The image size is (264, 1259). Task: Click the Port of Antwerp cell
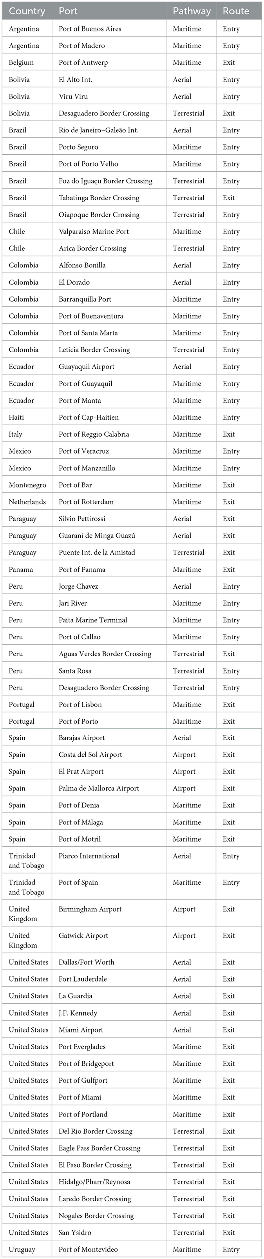(x=83, y=62)
